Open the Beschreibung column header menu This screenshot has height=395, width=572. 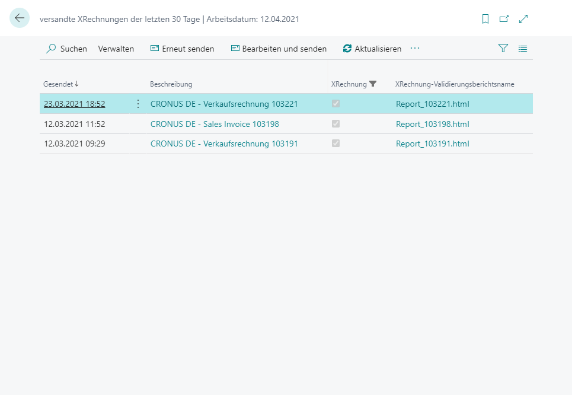coord(171,84)
